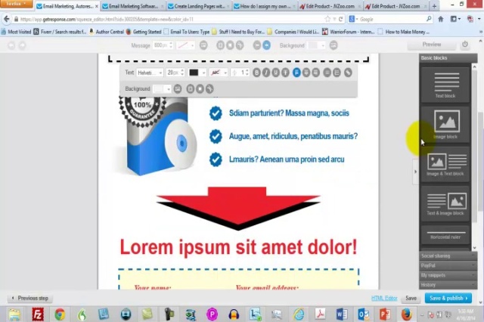Click the browser Home icon
The height and width of the screenshot is (322, 484).
[441, 19]
